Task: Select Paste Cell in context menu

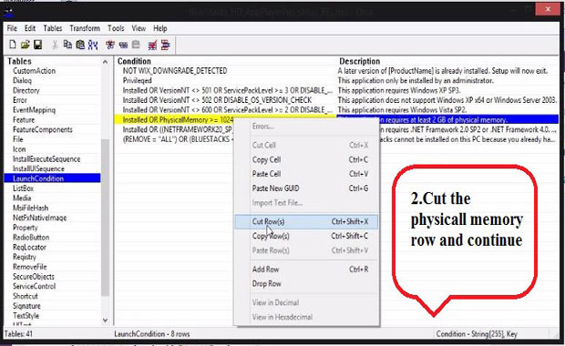Action: click(x=306, y=174)
